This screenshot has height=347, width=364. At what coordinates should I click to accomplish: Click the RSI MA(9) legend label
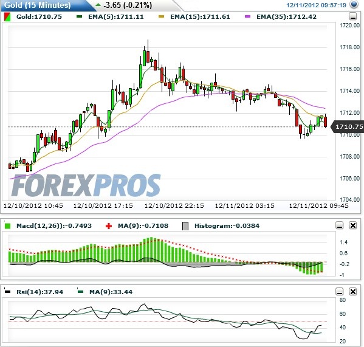click(x=111, y=292)
